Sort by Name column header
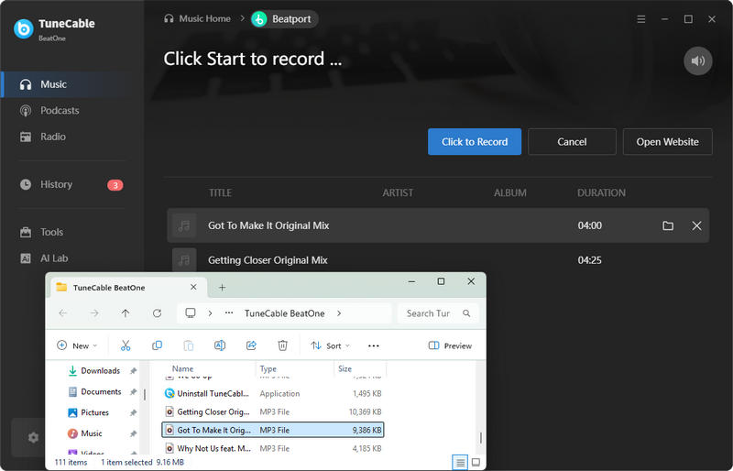This screenshot has height=471, width=733. 182,368
